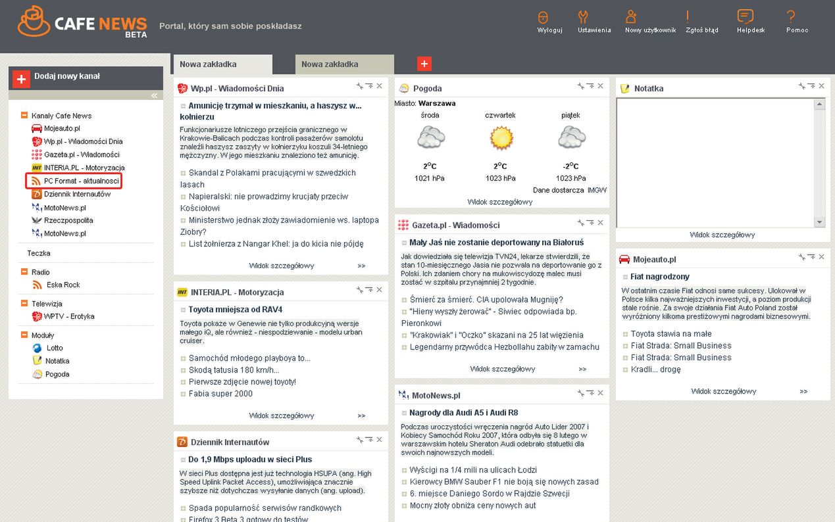Go to next page in Mojeauto.pl widget

pos(803,392)
